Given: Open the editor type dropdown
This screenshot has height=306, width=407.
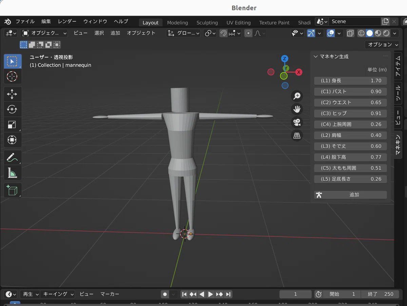Looking at the screenshot, I should (10, 33).
